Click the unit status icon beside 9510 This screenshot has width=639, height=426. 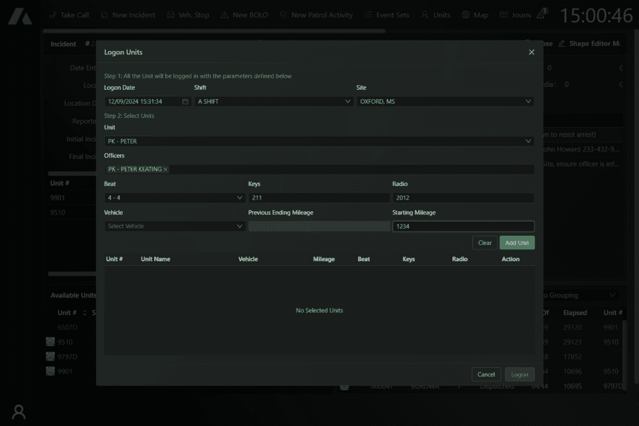click(x=51, y=342)
